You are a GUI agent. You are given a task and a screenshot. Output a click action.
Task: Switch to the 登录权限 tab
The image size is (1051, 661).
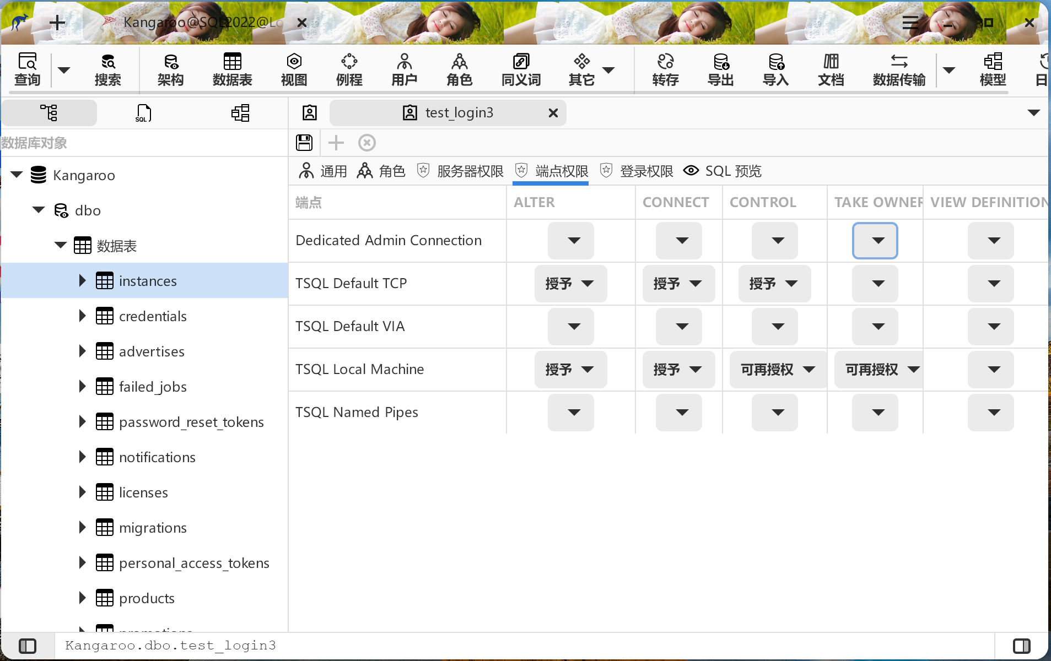coord(637,171)
